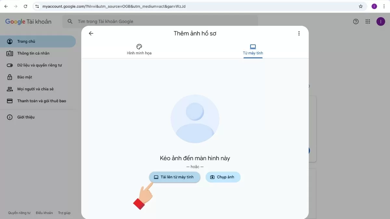Click the camera icon on Chụp ảnh button
390x219 pixels.
[213, 177]
